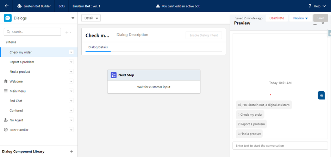Click the back arrow in header

point(7,6)
